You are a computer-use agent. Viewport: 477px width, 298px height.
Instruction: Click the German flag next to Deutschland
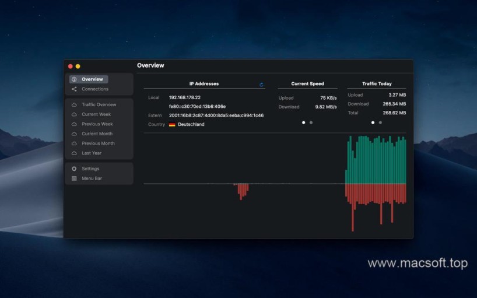click(172, 124)
